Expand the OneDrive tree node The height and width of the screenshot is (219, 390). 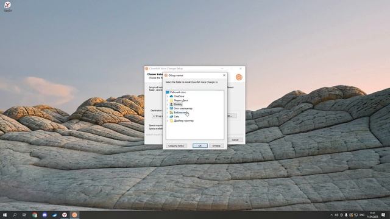(x=168, y=96)
